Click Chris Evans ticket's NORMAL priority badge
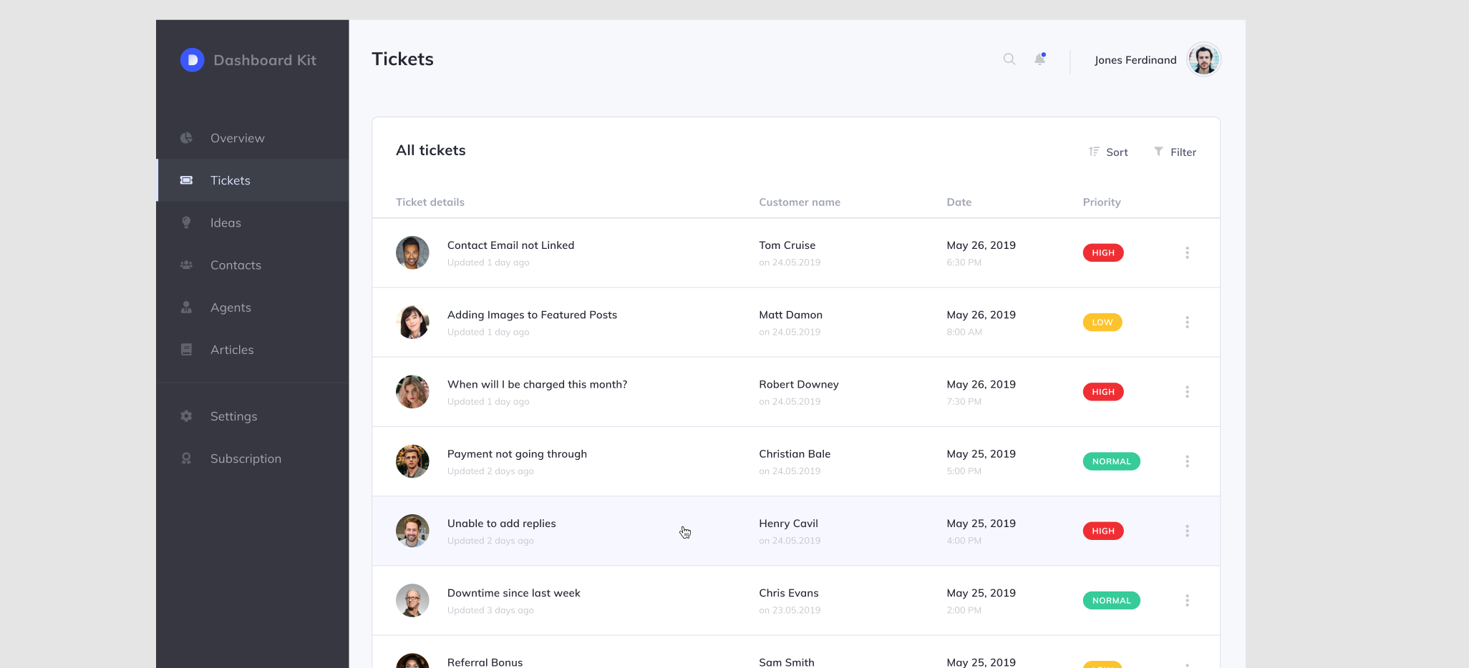 (x=1112, y=601)
